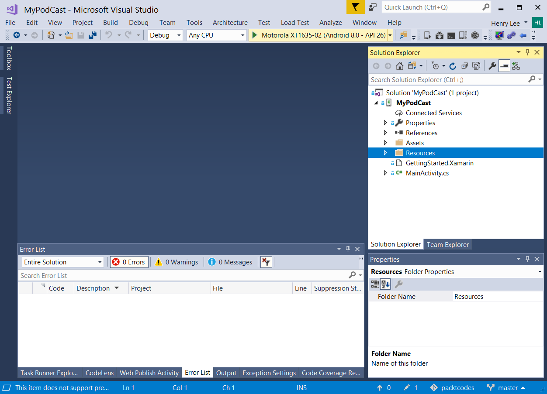Image resolution: width=547 pixels, height=394 pixels.
Task: Toggle the 0 Messages filter
Action: click(230, 262)
